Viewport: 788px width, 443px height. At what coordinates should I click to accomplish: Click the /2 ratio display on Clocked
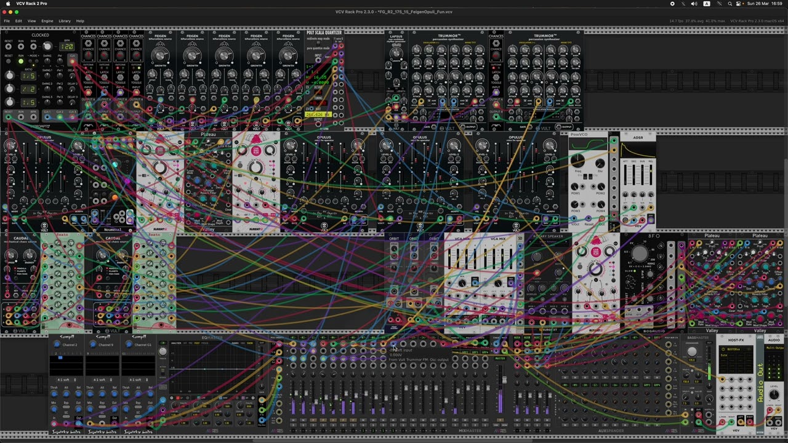click(28, 89)
